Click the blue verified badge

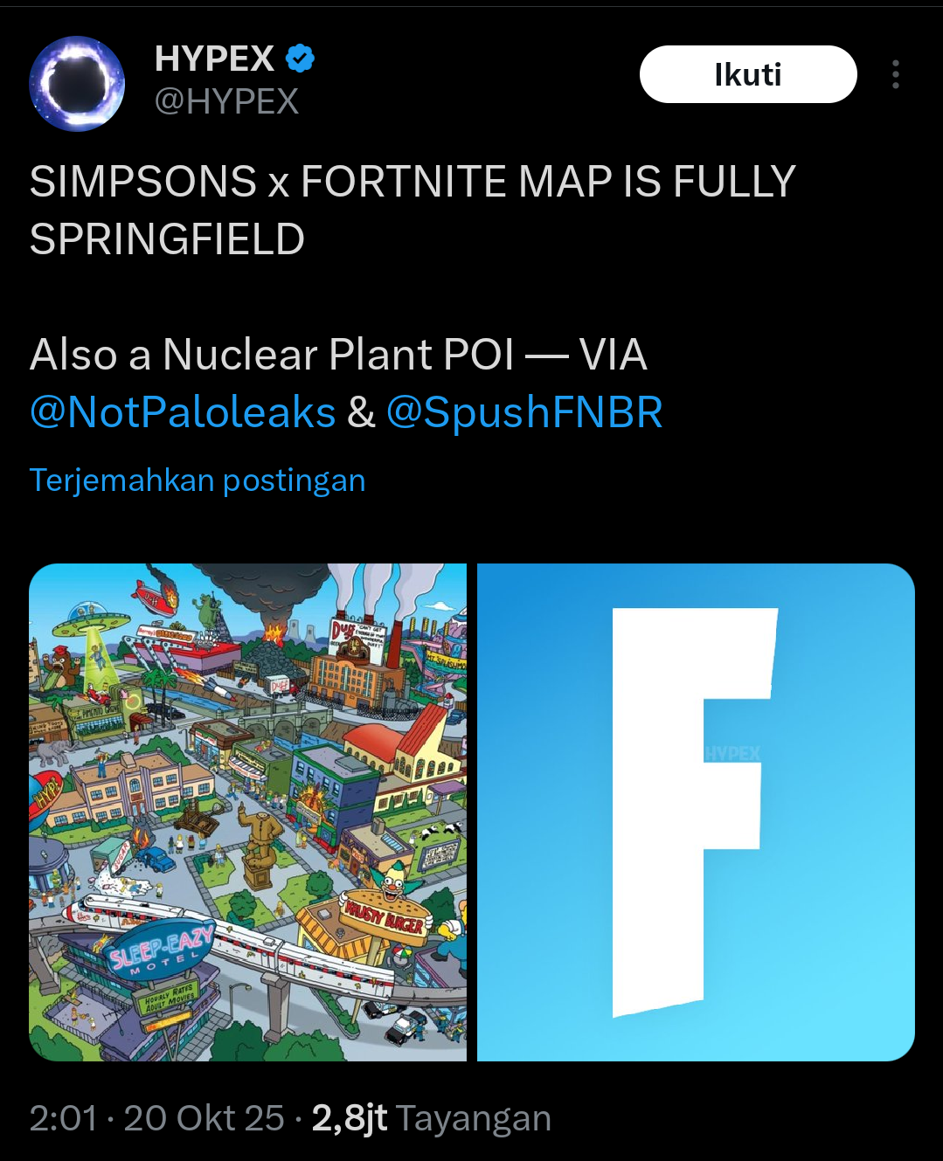tap(300, 59)
